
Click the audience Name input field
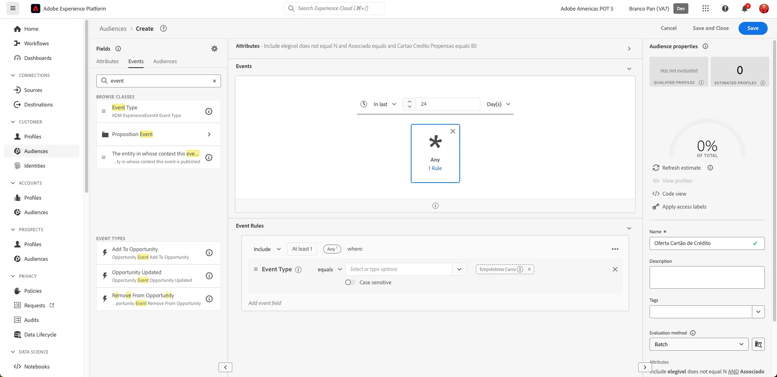[707, 243]
